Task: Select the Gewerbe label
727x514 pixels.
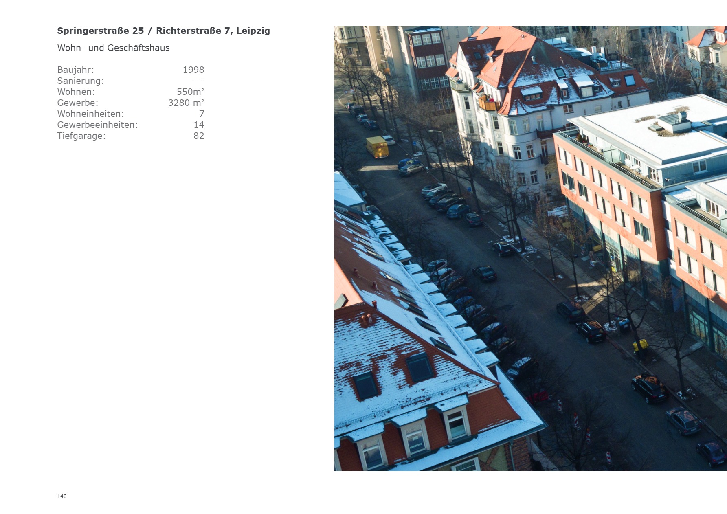Action: coord(77,103)
